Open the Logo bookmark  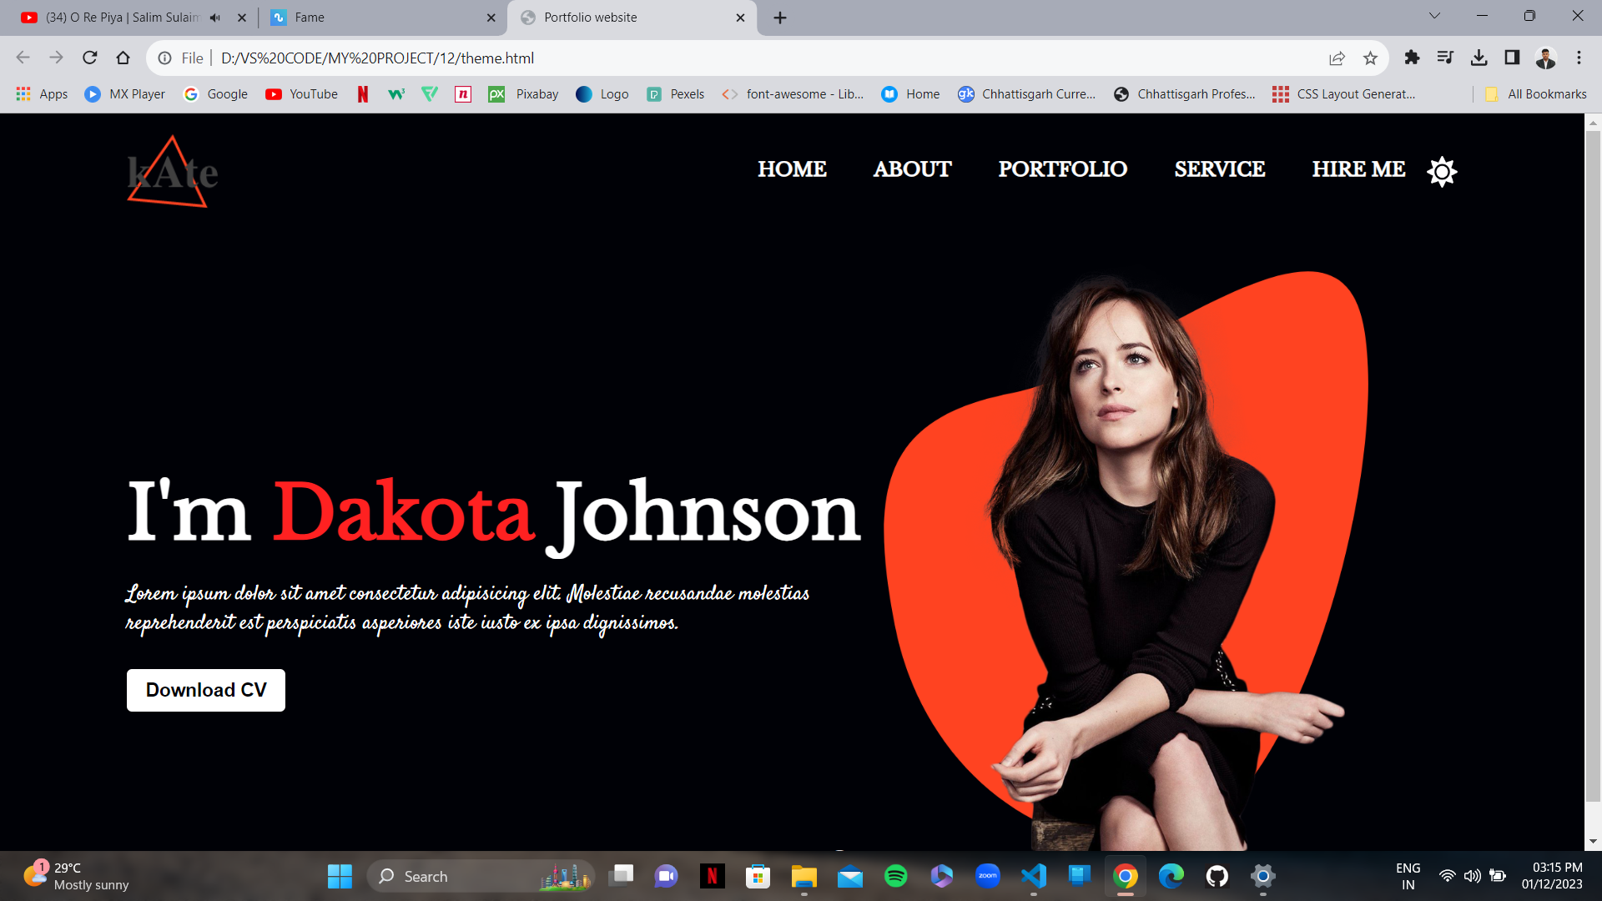coord(602,94)
